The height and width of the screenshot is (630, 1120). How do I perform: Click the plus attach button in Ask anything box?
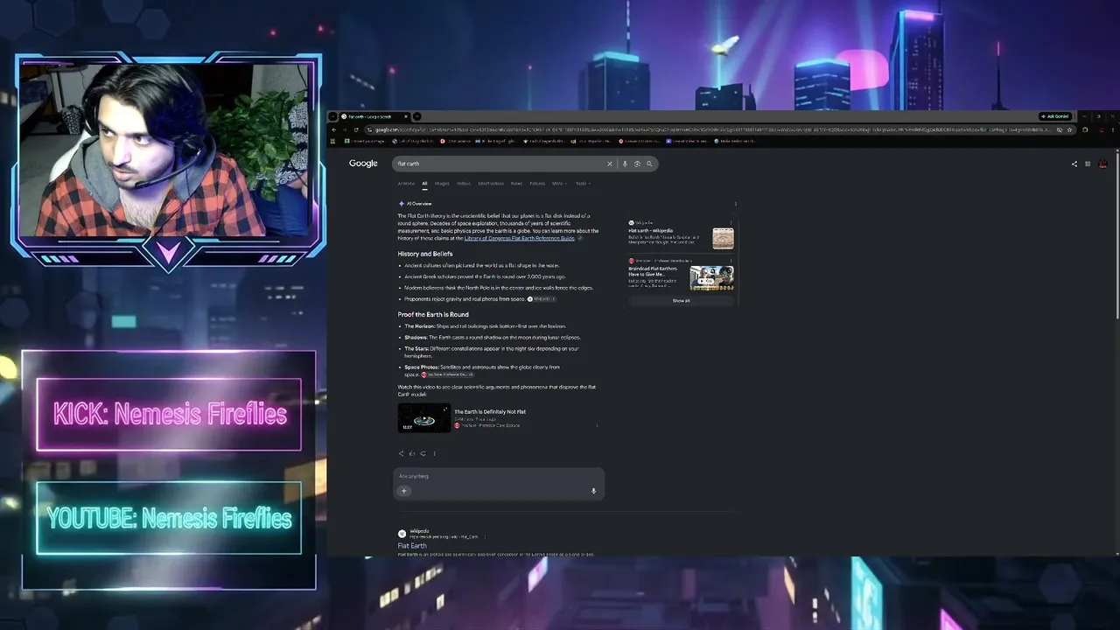pos(403,491)
